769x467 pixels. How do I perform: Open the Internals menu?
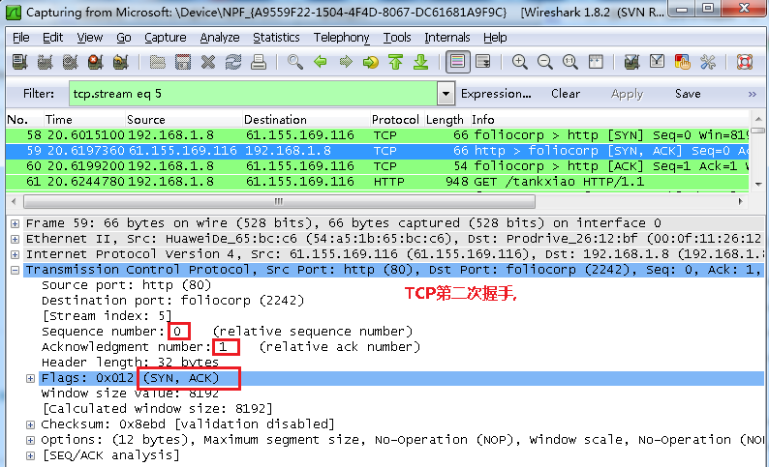click(x=446, y=37)
